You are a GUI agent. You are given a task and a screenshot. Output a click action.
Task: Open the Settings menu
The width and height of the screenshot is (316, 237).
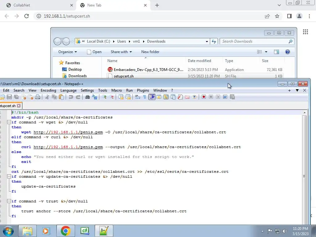(87, 90)
